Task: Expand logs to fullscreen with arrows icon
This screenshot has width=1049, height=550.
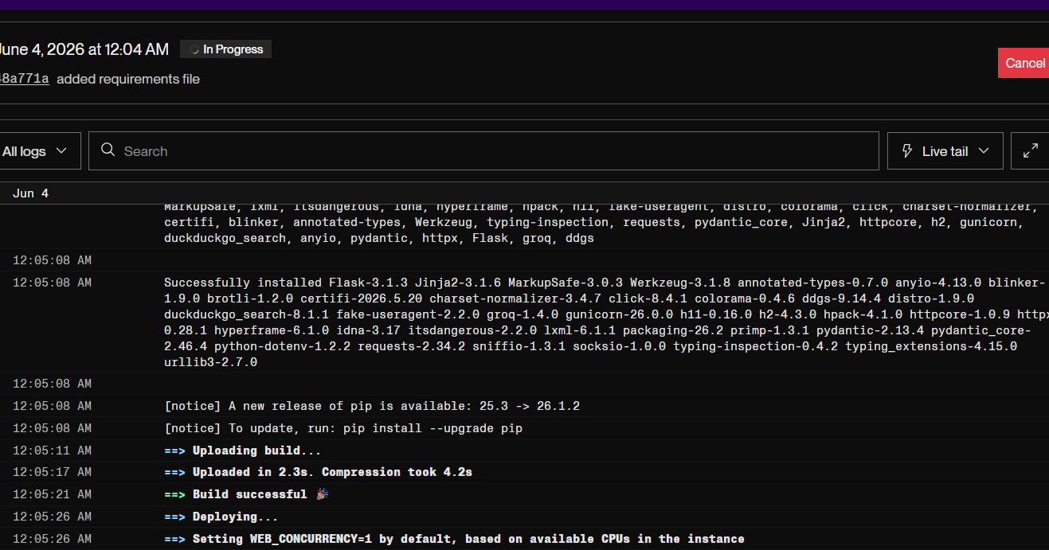Action: 1030,151
